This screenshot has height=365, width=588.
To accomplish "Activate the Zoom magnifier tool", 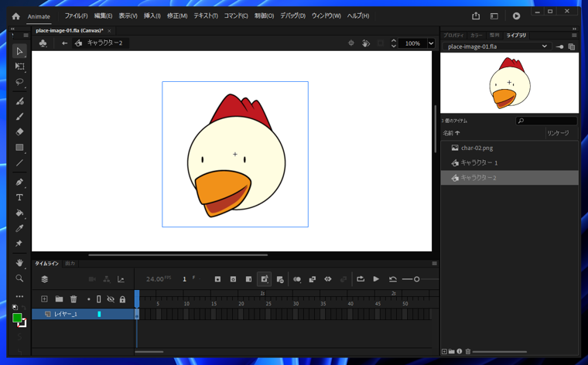I will click(19, 278).
